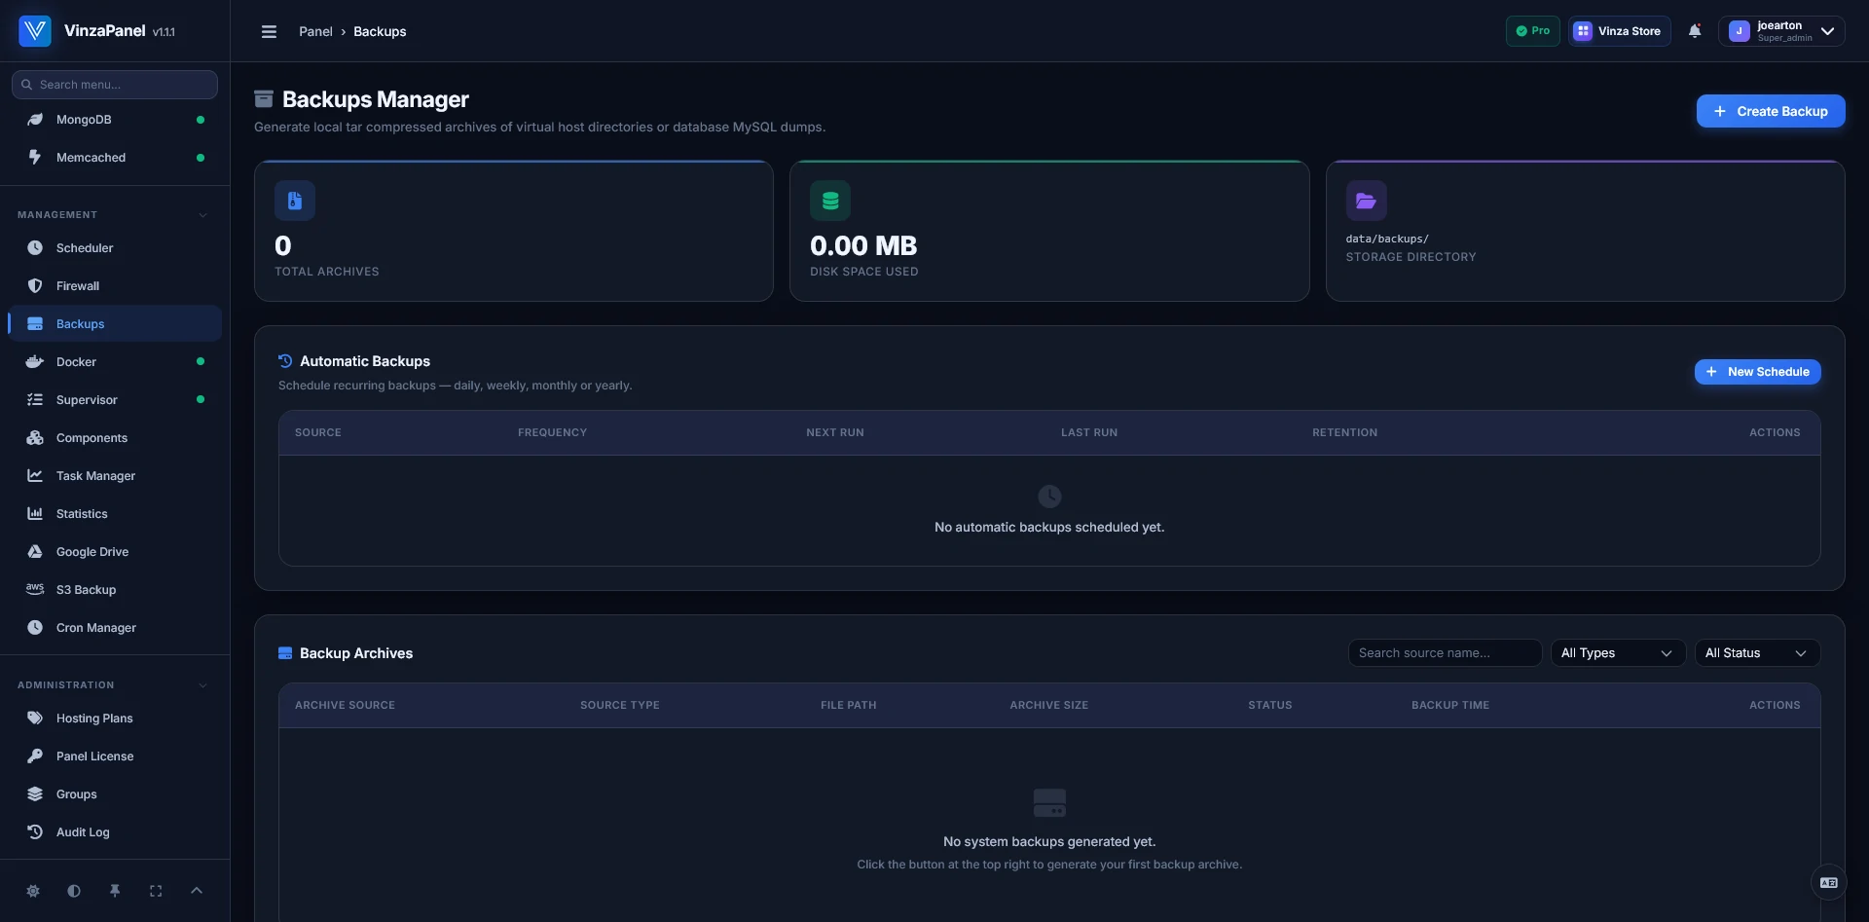Click the Audit Log history icon

point(35,832)
